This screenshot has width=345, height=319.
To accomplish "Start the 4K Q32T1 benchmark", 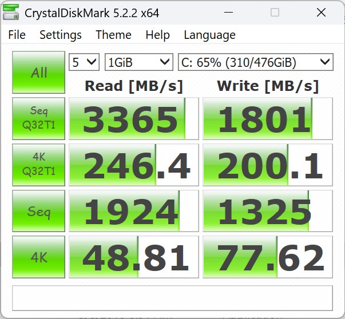I will (x=39, y=165).
